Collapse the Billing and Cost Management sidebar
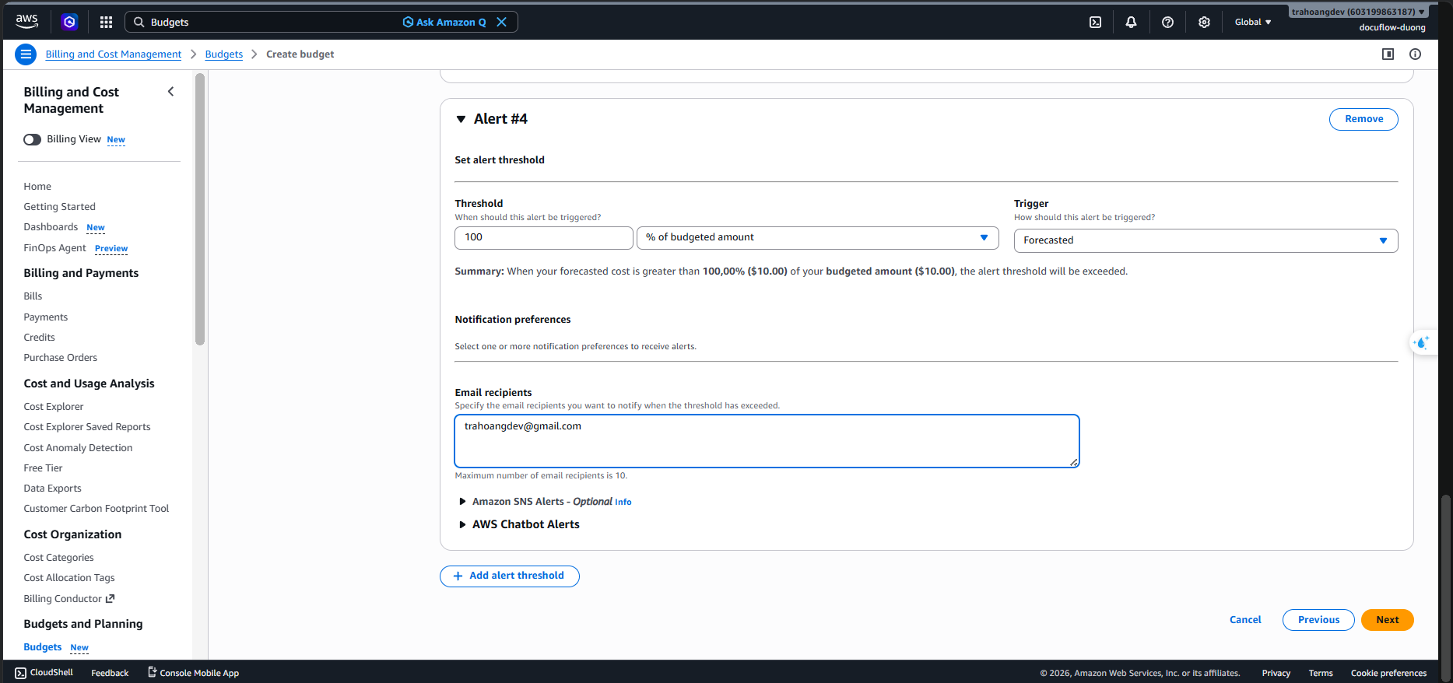This screenshot has width=1453, height=683. pos(171,92)
